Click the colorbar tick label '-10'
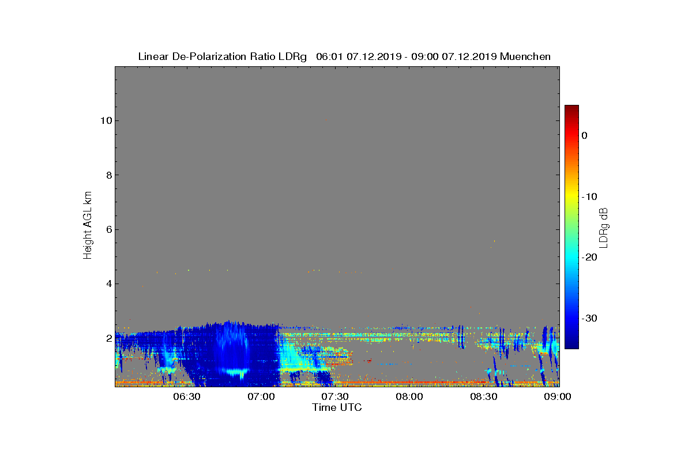This screenshot has width=692, height=461. 588,197
